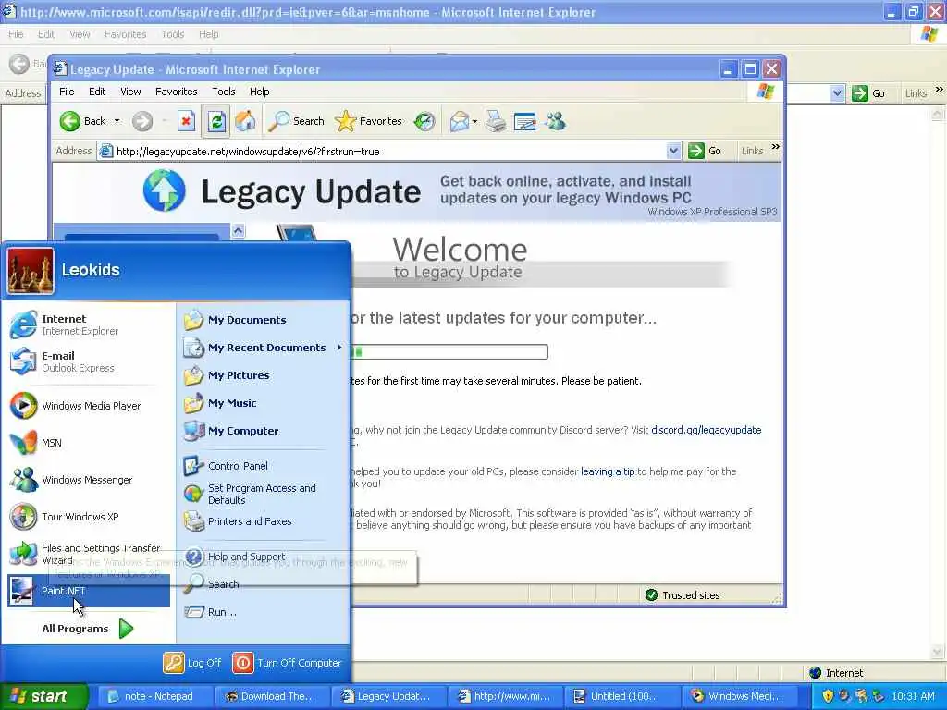Expand All Programs menu

pos(88,629)
